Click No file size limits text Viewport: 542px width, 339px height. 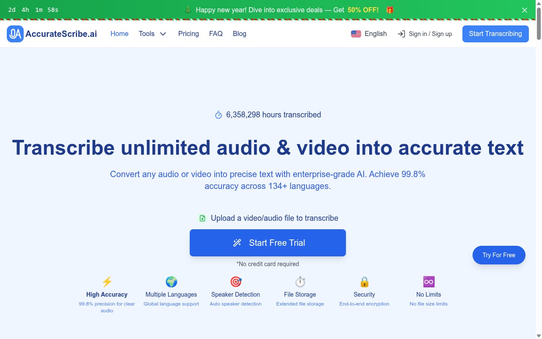429,304
